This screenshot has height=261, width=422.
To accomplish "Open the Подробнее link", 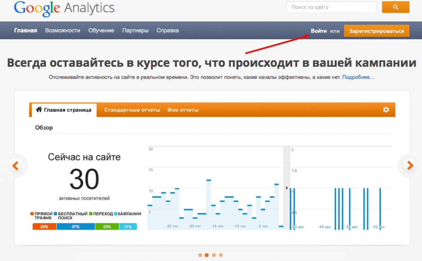I will tap(359, 78).
